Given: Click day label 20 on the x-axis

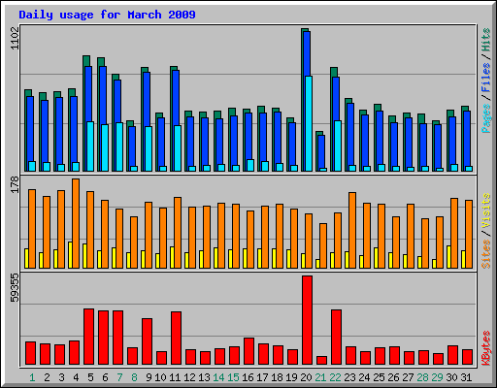Looking at the screenshot, I should pos(306,377).
